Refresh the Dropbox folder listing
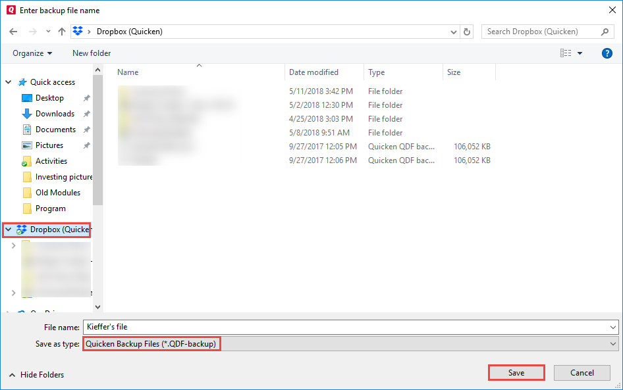Viewport: 623px width, 390px height. pos(468,32)
